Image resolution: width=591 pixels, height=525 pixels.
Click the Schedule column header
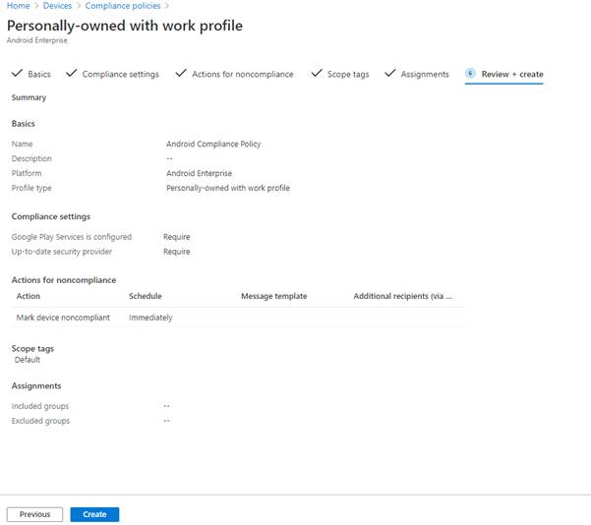click(145, 296)
